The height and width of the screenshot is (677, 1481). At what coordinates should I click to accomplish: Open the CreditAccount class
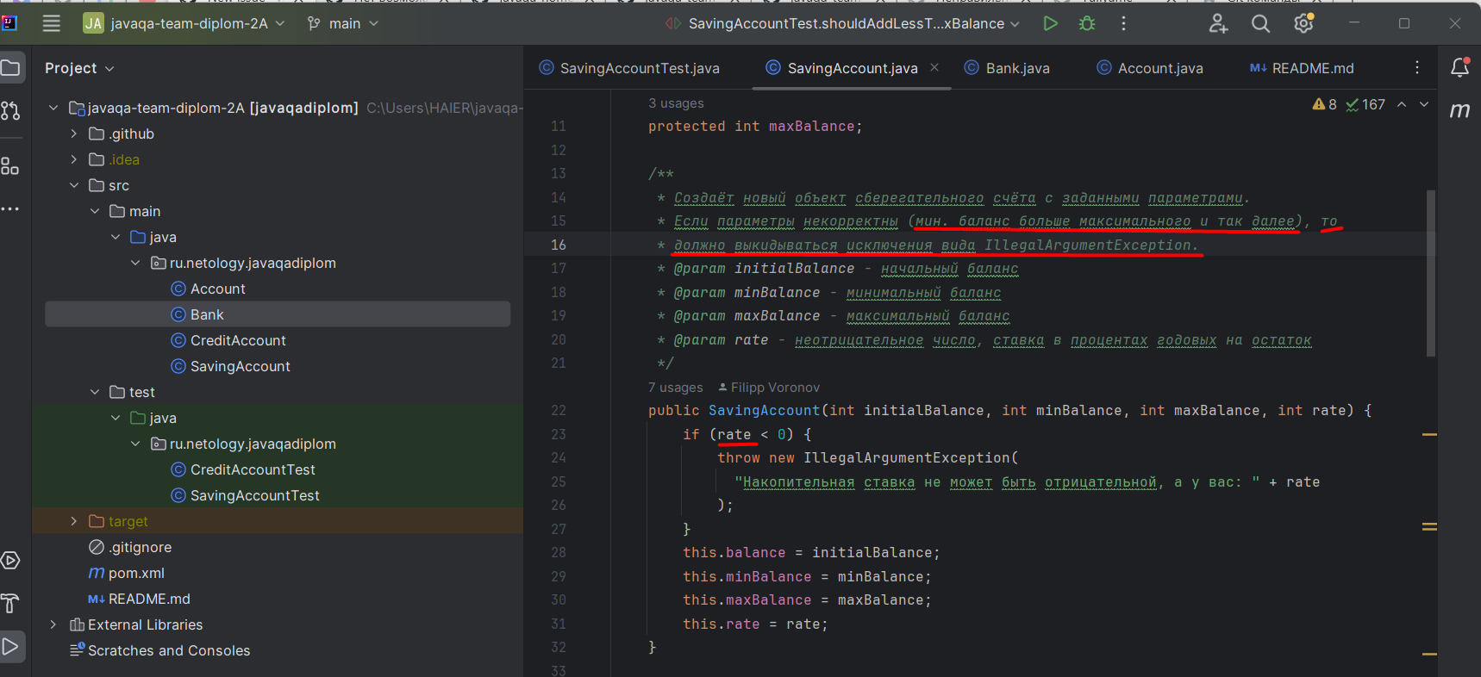tap(228, 340)
